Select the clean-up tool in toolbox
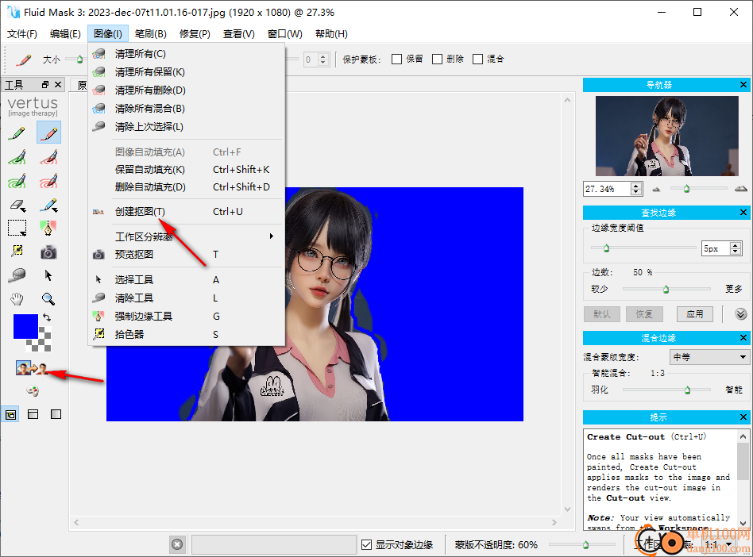Screen dimensions: 753x557 [17, 275]
